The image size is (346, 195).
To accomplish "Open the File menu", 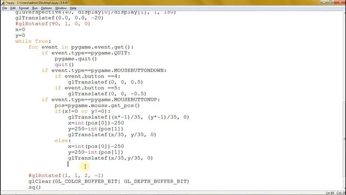I will tap(5, 8).
